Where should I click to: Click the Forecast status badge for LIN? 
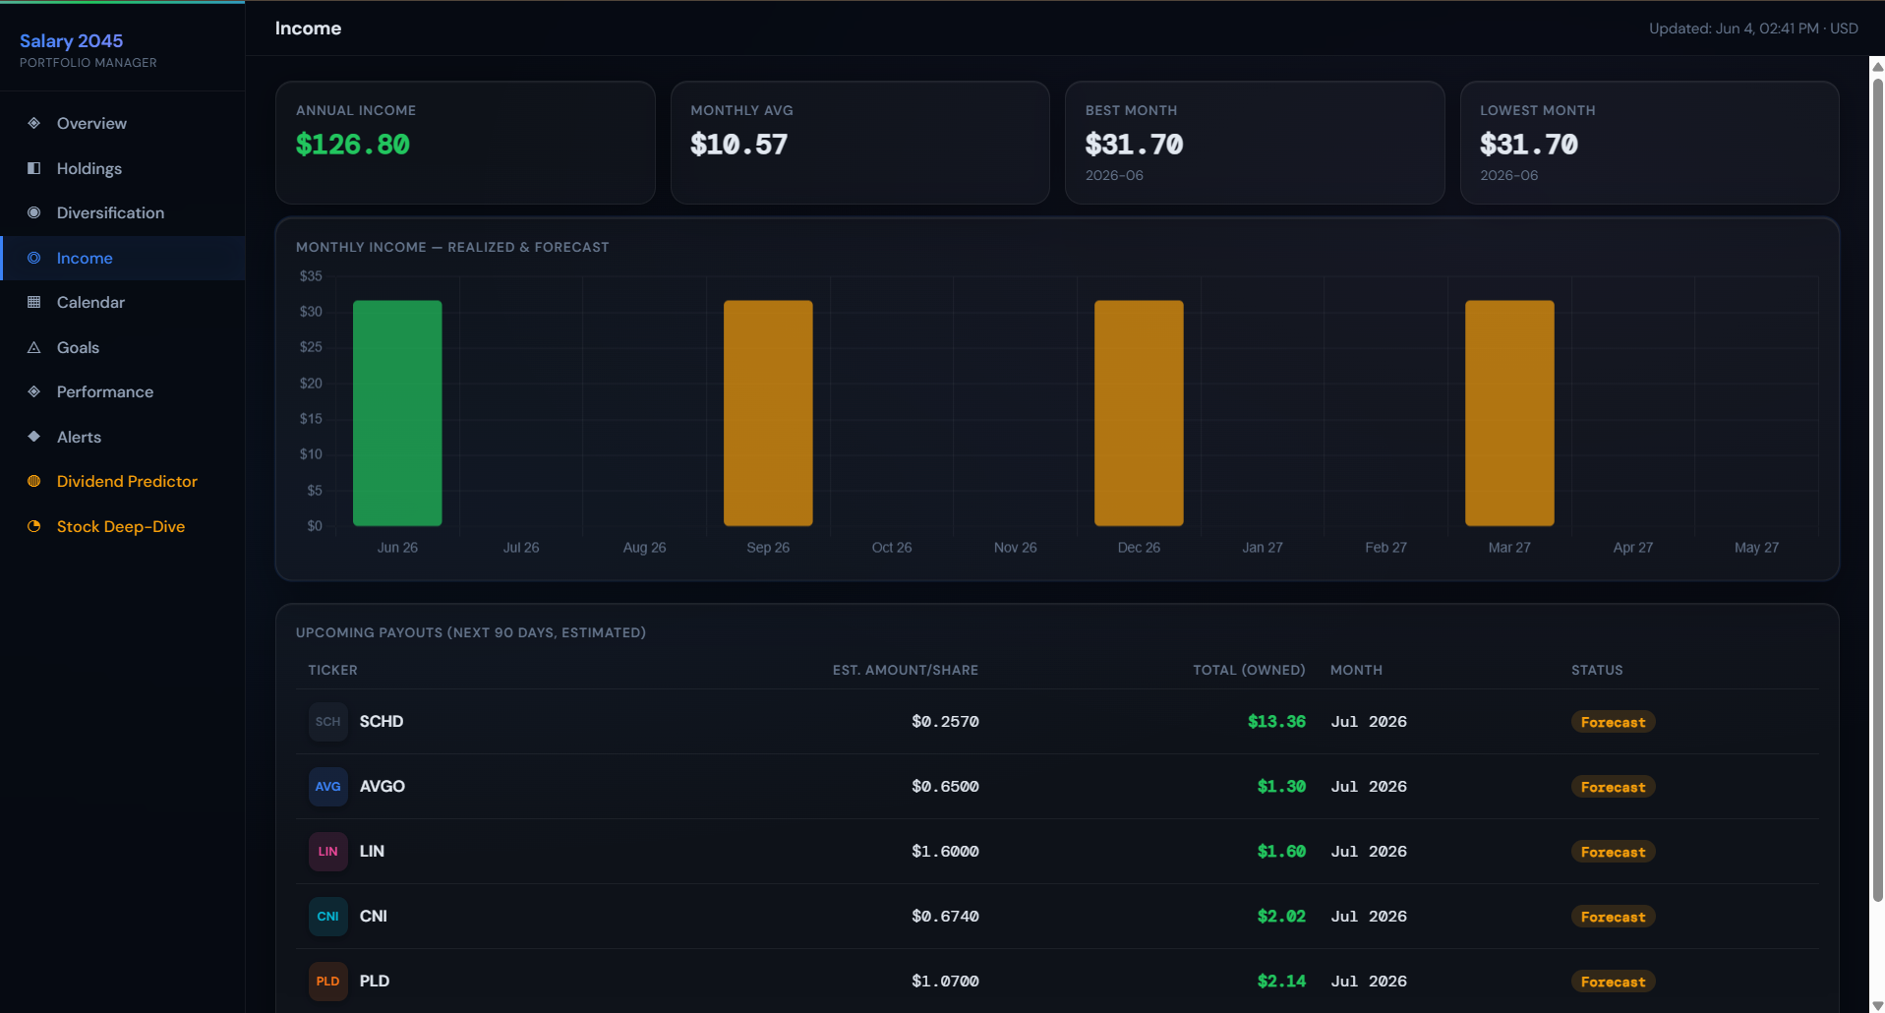tap(1613, 852)
